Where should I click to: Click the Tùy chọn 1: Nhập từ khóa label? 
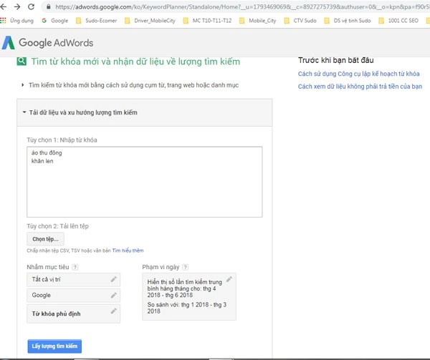(62, 140)
